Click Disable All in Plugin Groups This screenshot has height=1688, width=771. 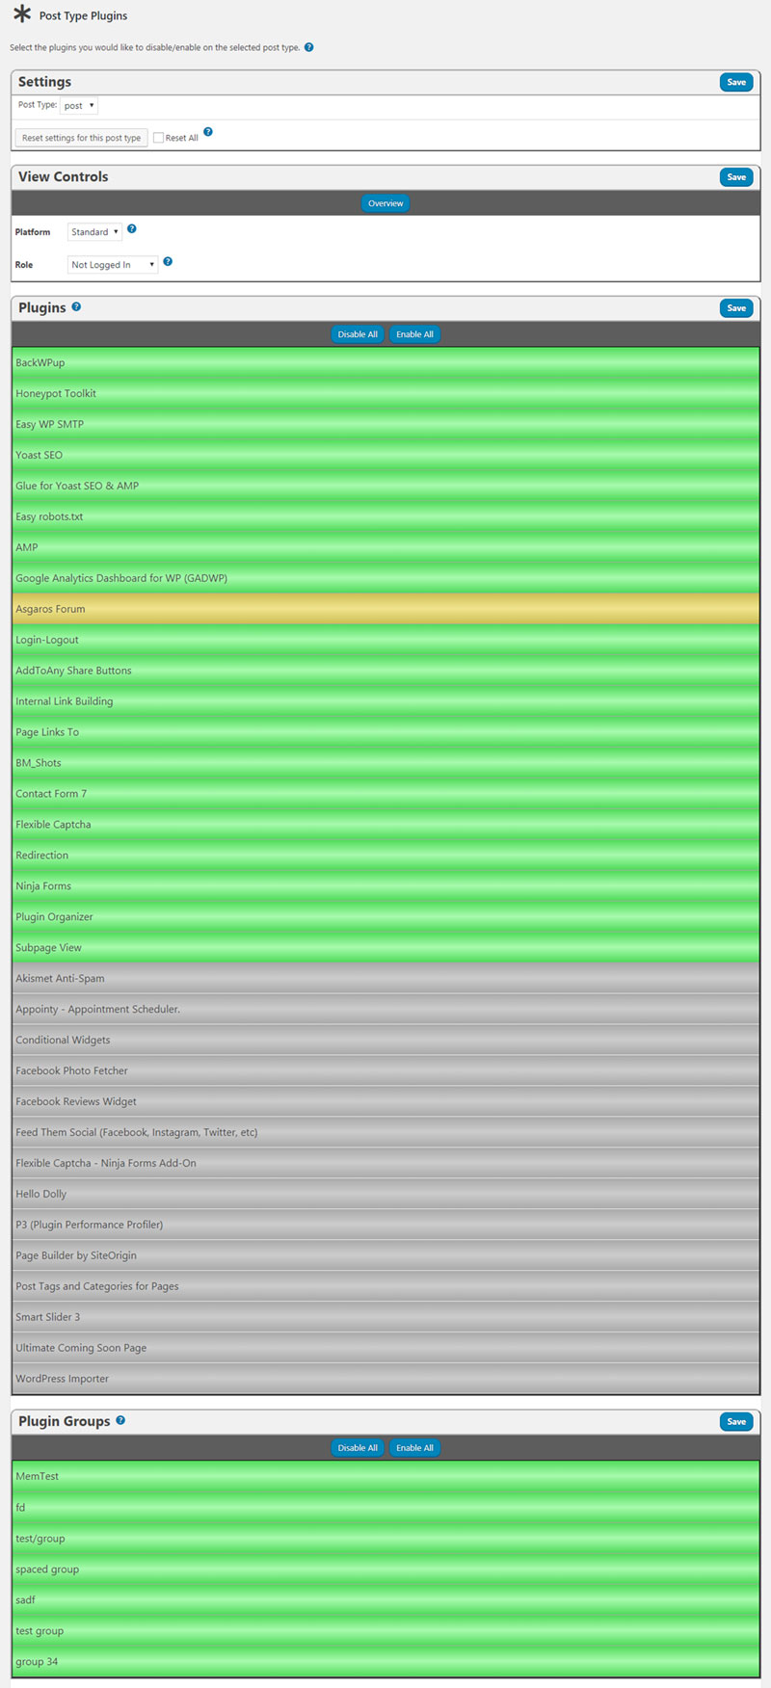[x=358, y=1447]
